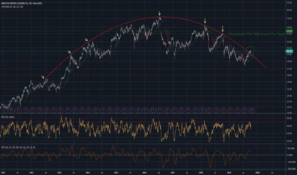Click the 2020 time axis label
This screenshot has height=175, width=297.
(257, 172)
